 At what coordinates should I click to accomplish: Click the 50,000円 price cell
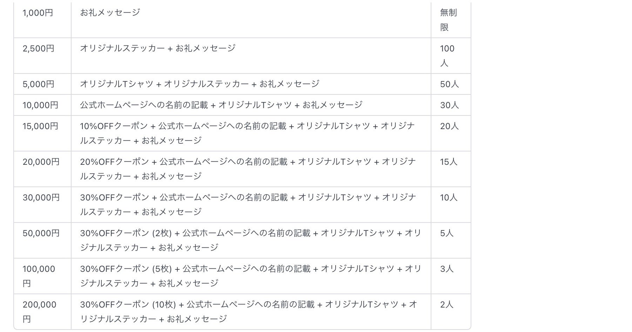[x=41, y=233]
